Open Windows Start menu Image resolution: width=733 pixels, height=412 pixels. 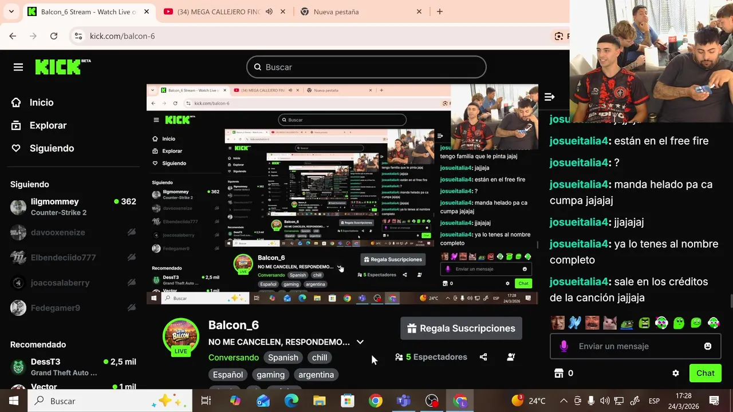[14, 401]
